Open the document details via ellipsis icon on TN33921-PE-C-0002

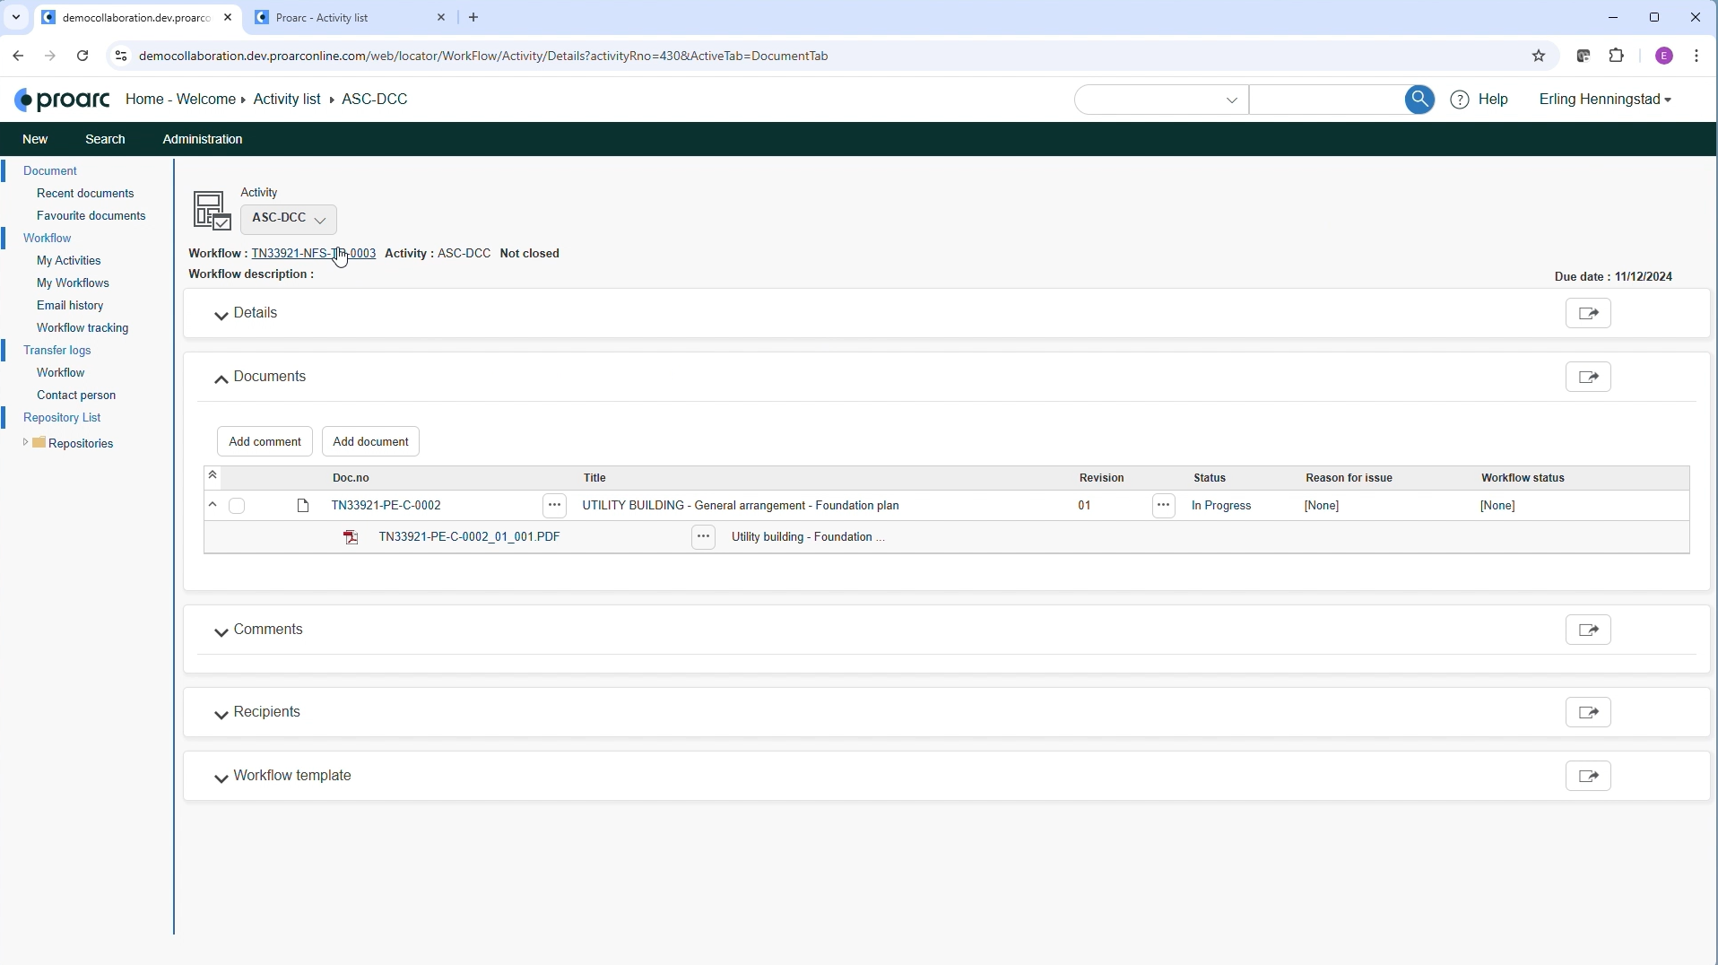coord(554,506)
